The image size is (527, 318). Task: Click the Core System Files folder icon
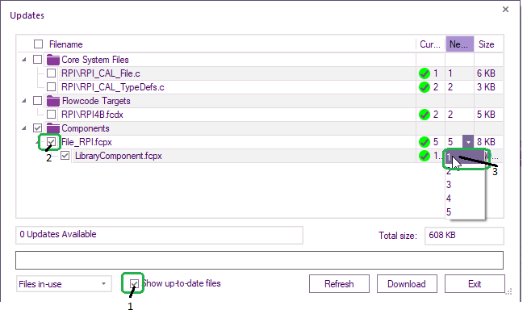[53, 60]
